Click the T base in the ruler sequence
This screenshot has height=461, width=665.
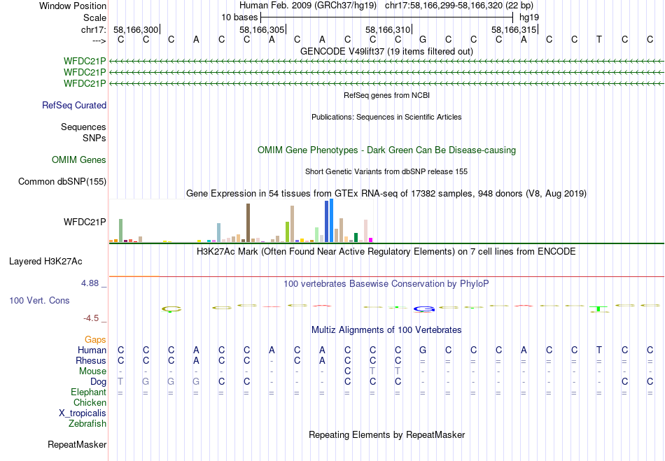tap(598, 39)
